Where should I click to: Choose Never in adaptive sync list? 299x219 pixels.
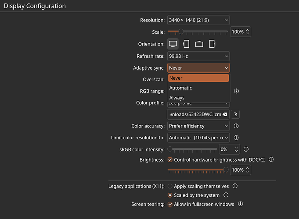pyautogui.click(x=198, y=78)
